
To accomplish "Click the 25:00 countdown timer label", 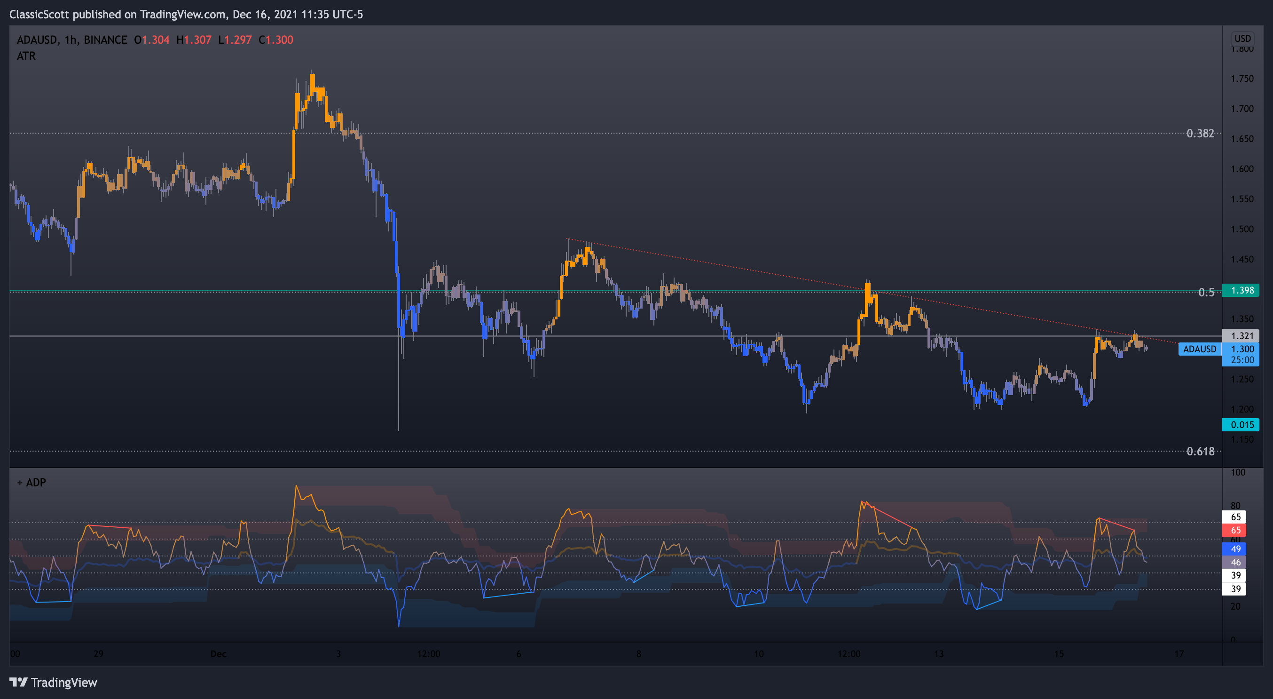I will [1242, 360].
